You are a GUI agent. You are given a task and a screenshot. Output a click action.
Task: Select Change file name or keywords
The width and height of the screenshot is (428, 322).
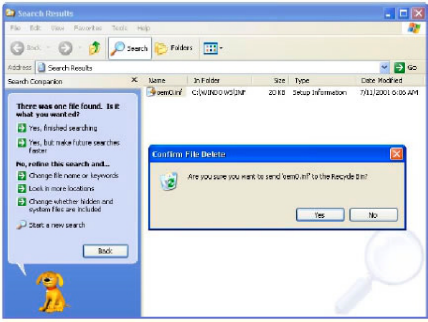(x=68, y=175)
